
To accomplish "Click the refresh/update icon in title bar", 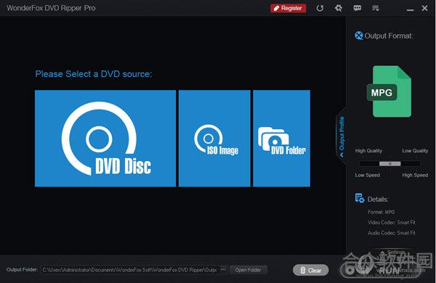I will [x=320, y=8].
